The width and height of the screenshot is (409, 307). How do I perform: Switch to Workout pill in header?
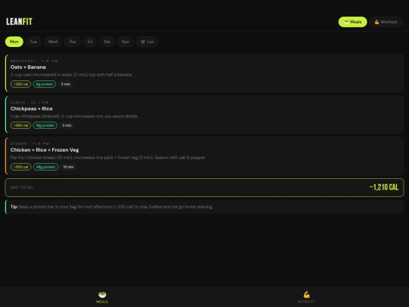386,22
